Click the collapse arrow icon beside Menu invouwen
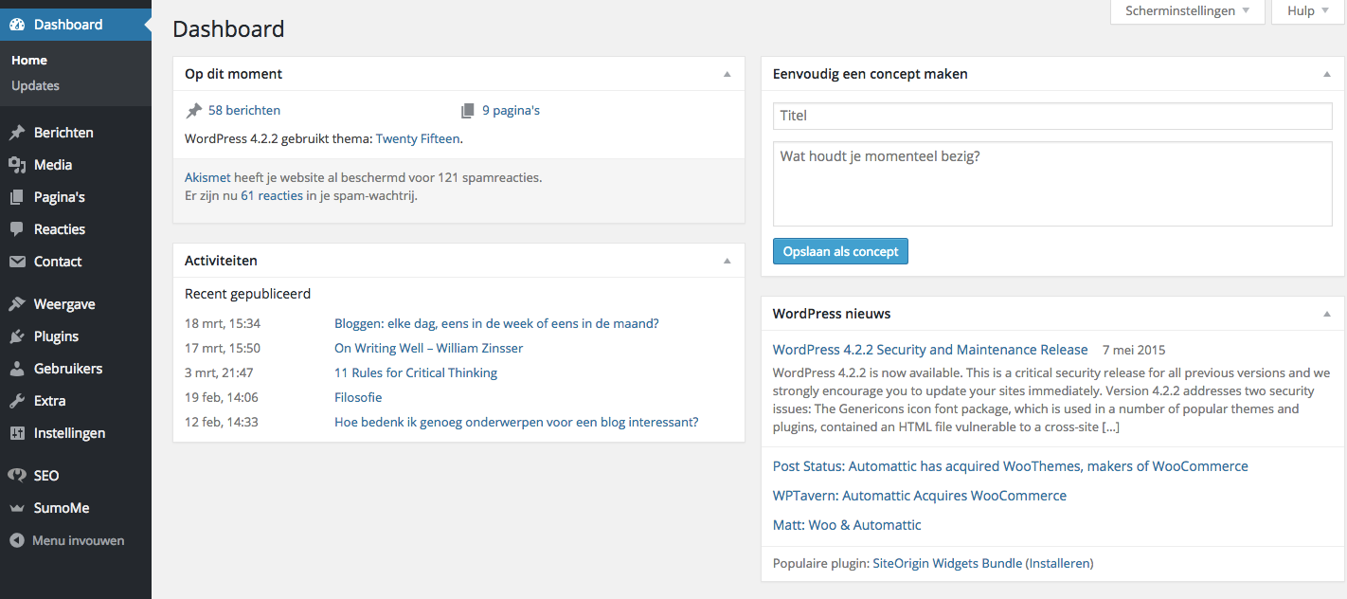 17,540
